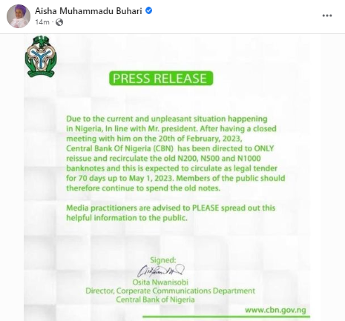Image resolution: width=345 pixels, height=321 pixels.
Task: Click the 'Media practitioners are advised' sentence
Action: pos(171,213)
